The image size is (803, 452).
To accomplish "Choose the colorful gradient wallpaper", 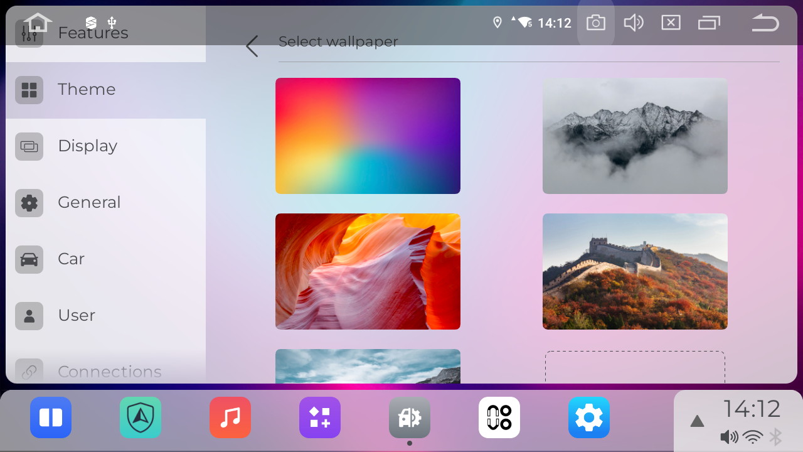I will pos(368,136).
